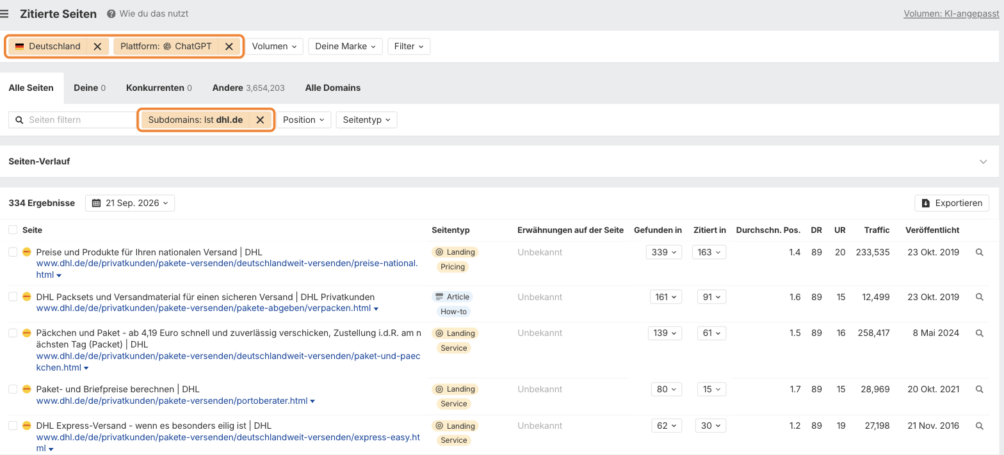
Task: Open the Gefunden in 161 dropdown
Action: pyautogui.click(x=667, y=297)
